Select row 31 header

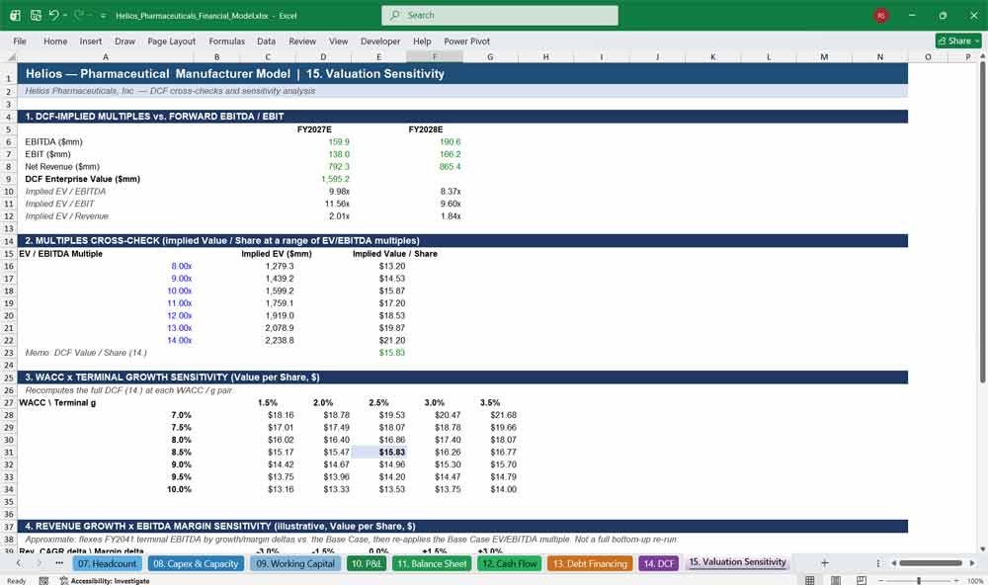click(x=9, y=453)
